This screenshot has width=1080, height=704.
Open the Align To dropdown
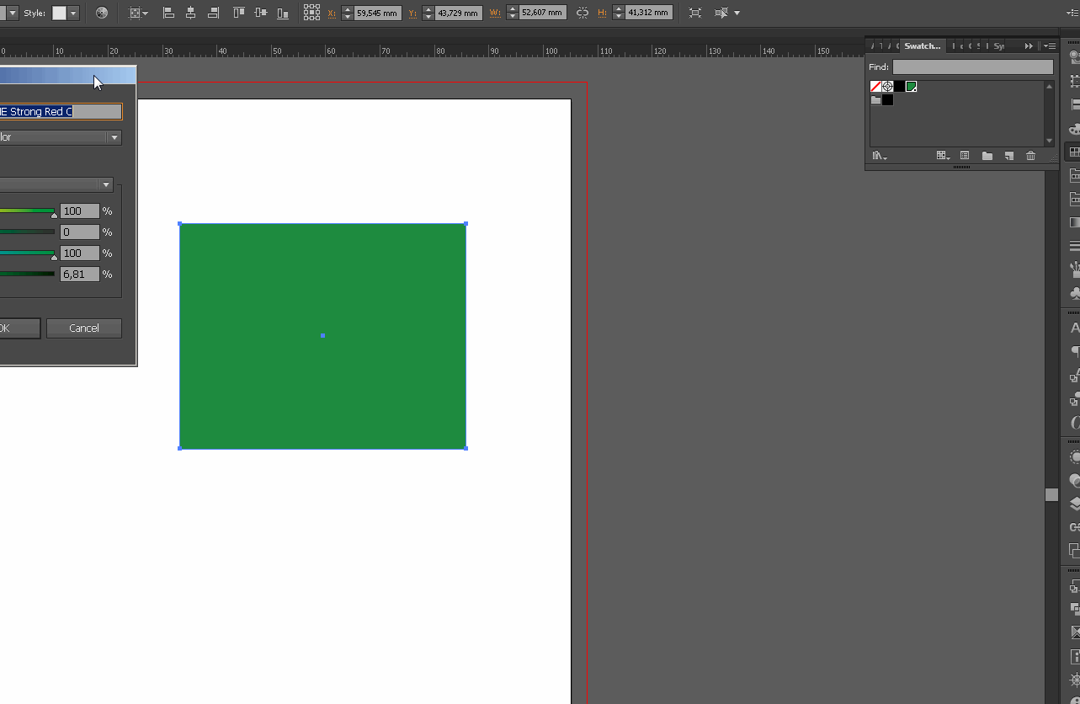(136, 13)
